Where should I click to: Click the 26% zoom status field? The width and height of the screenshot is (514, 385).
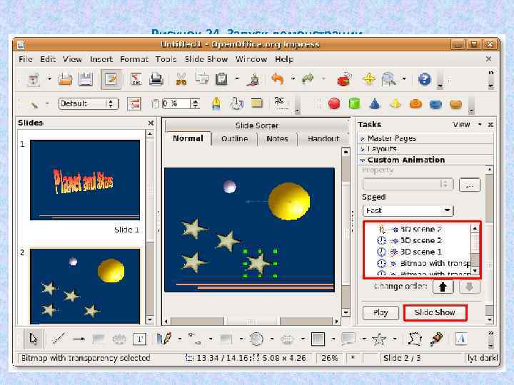(x=329, y=358)
